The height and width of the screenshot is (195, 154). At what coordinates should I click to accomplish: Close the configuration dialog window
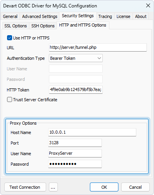(x=148, y=6)
